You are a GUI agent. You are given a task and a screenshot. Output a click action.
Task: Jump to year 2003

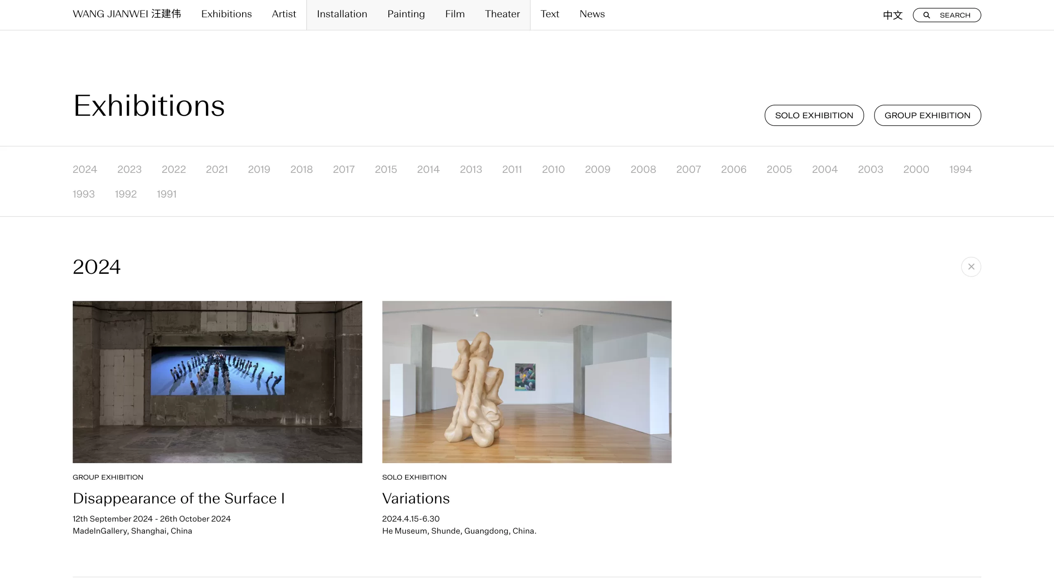click(870, 169)
